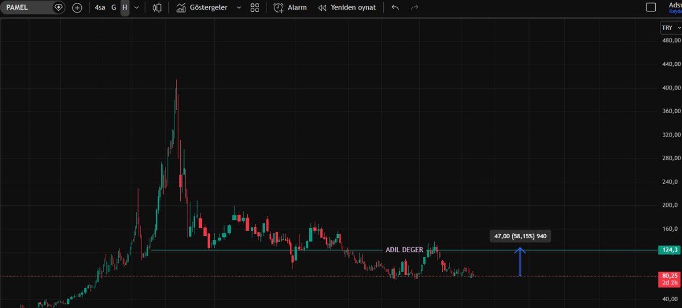
Task: Select the H weekly timeframe
Action: click(x=124, y=7)
